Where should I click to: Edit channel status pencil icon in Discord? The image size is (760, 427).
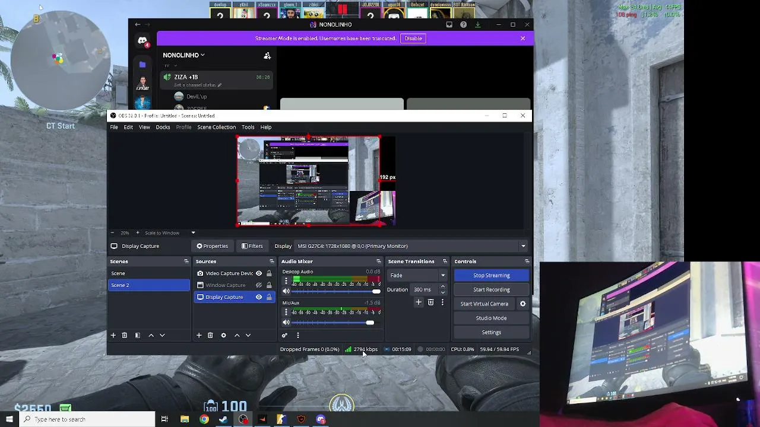pos(220,85)
